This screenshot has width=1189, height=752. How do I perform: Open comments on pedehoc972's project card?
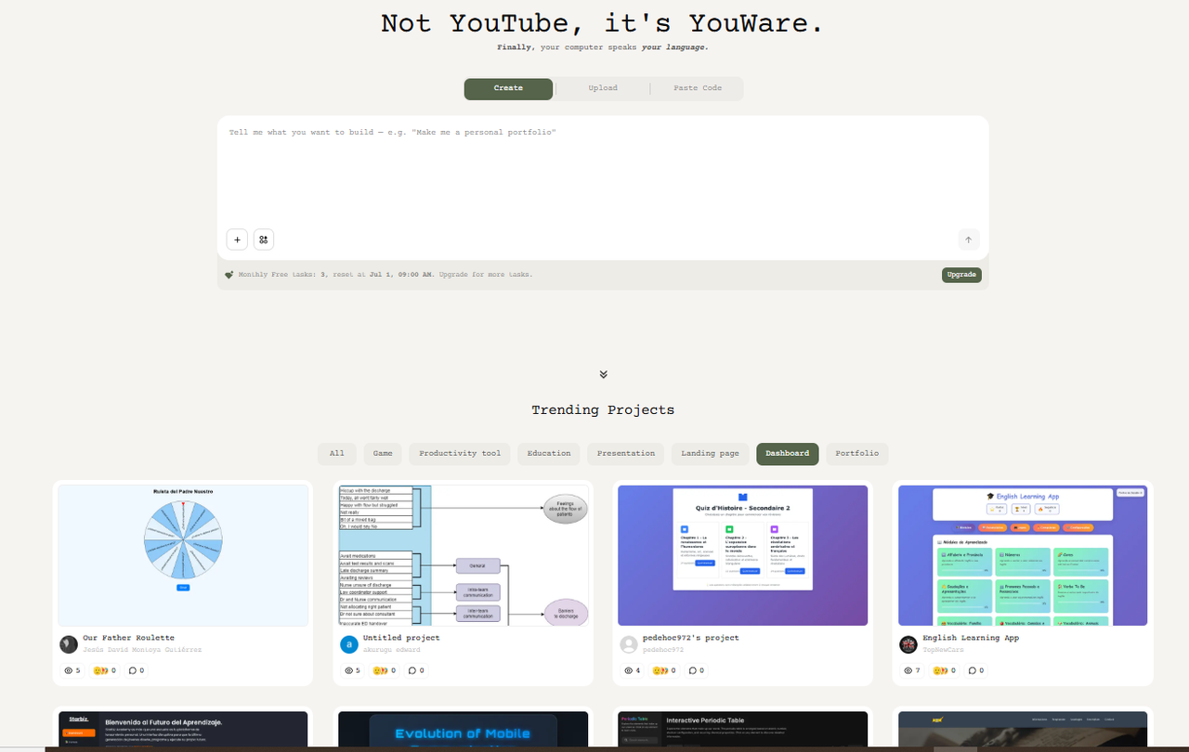point(691,670)
